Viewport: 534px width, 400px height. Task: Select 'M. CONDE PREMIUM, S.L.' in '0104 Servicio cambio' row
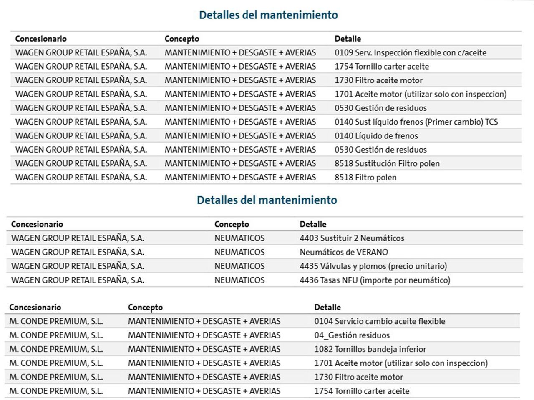[x=56, y=321]
